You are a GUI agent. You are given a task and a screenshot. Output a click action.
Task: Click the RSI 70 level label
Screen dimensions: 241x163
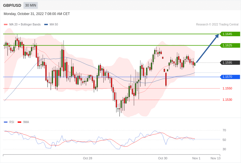point(224,130)
